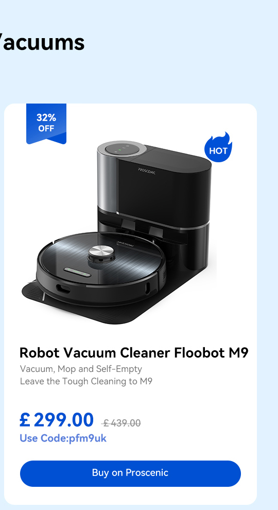Click the crossed-out £439.00 original price

pyautogui.click(x=121, y=423)
